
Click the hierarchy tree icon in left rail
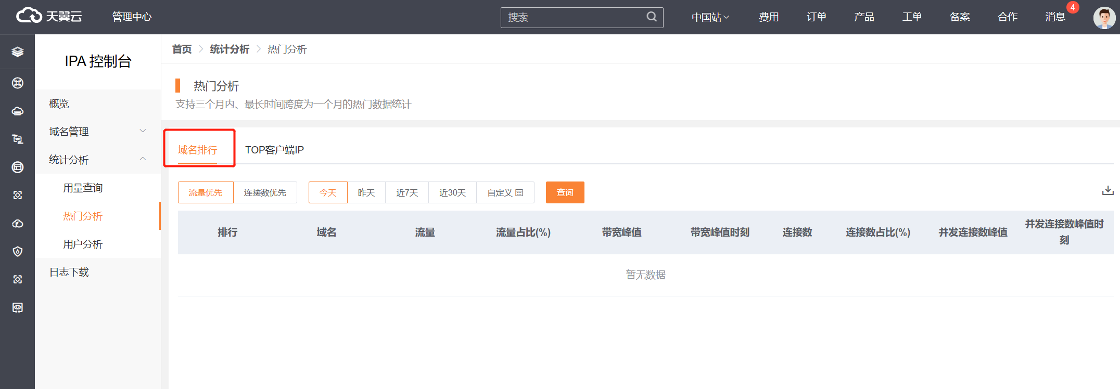[17, 139]
